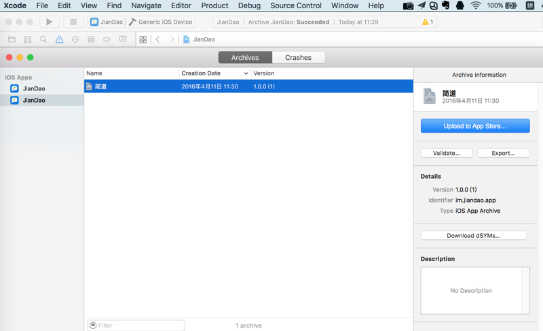Click into the Description text box
543x331 pixels.
click(x=471, y=290)
